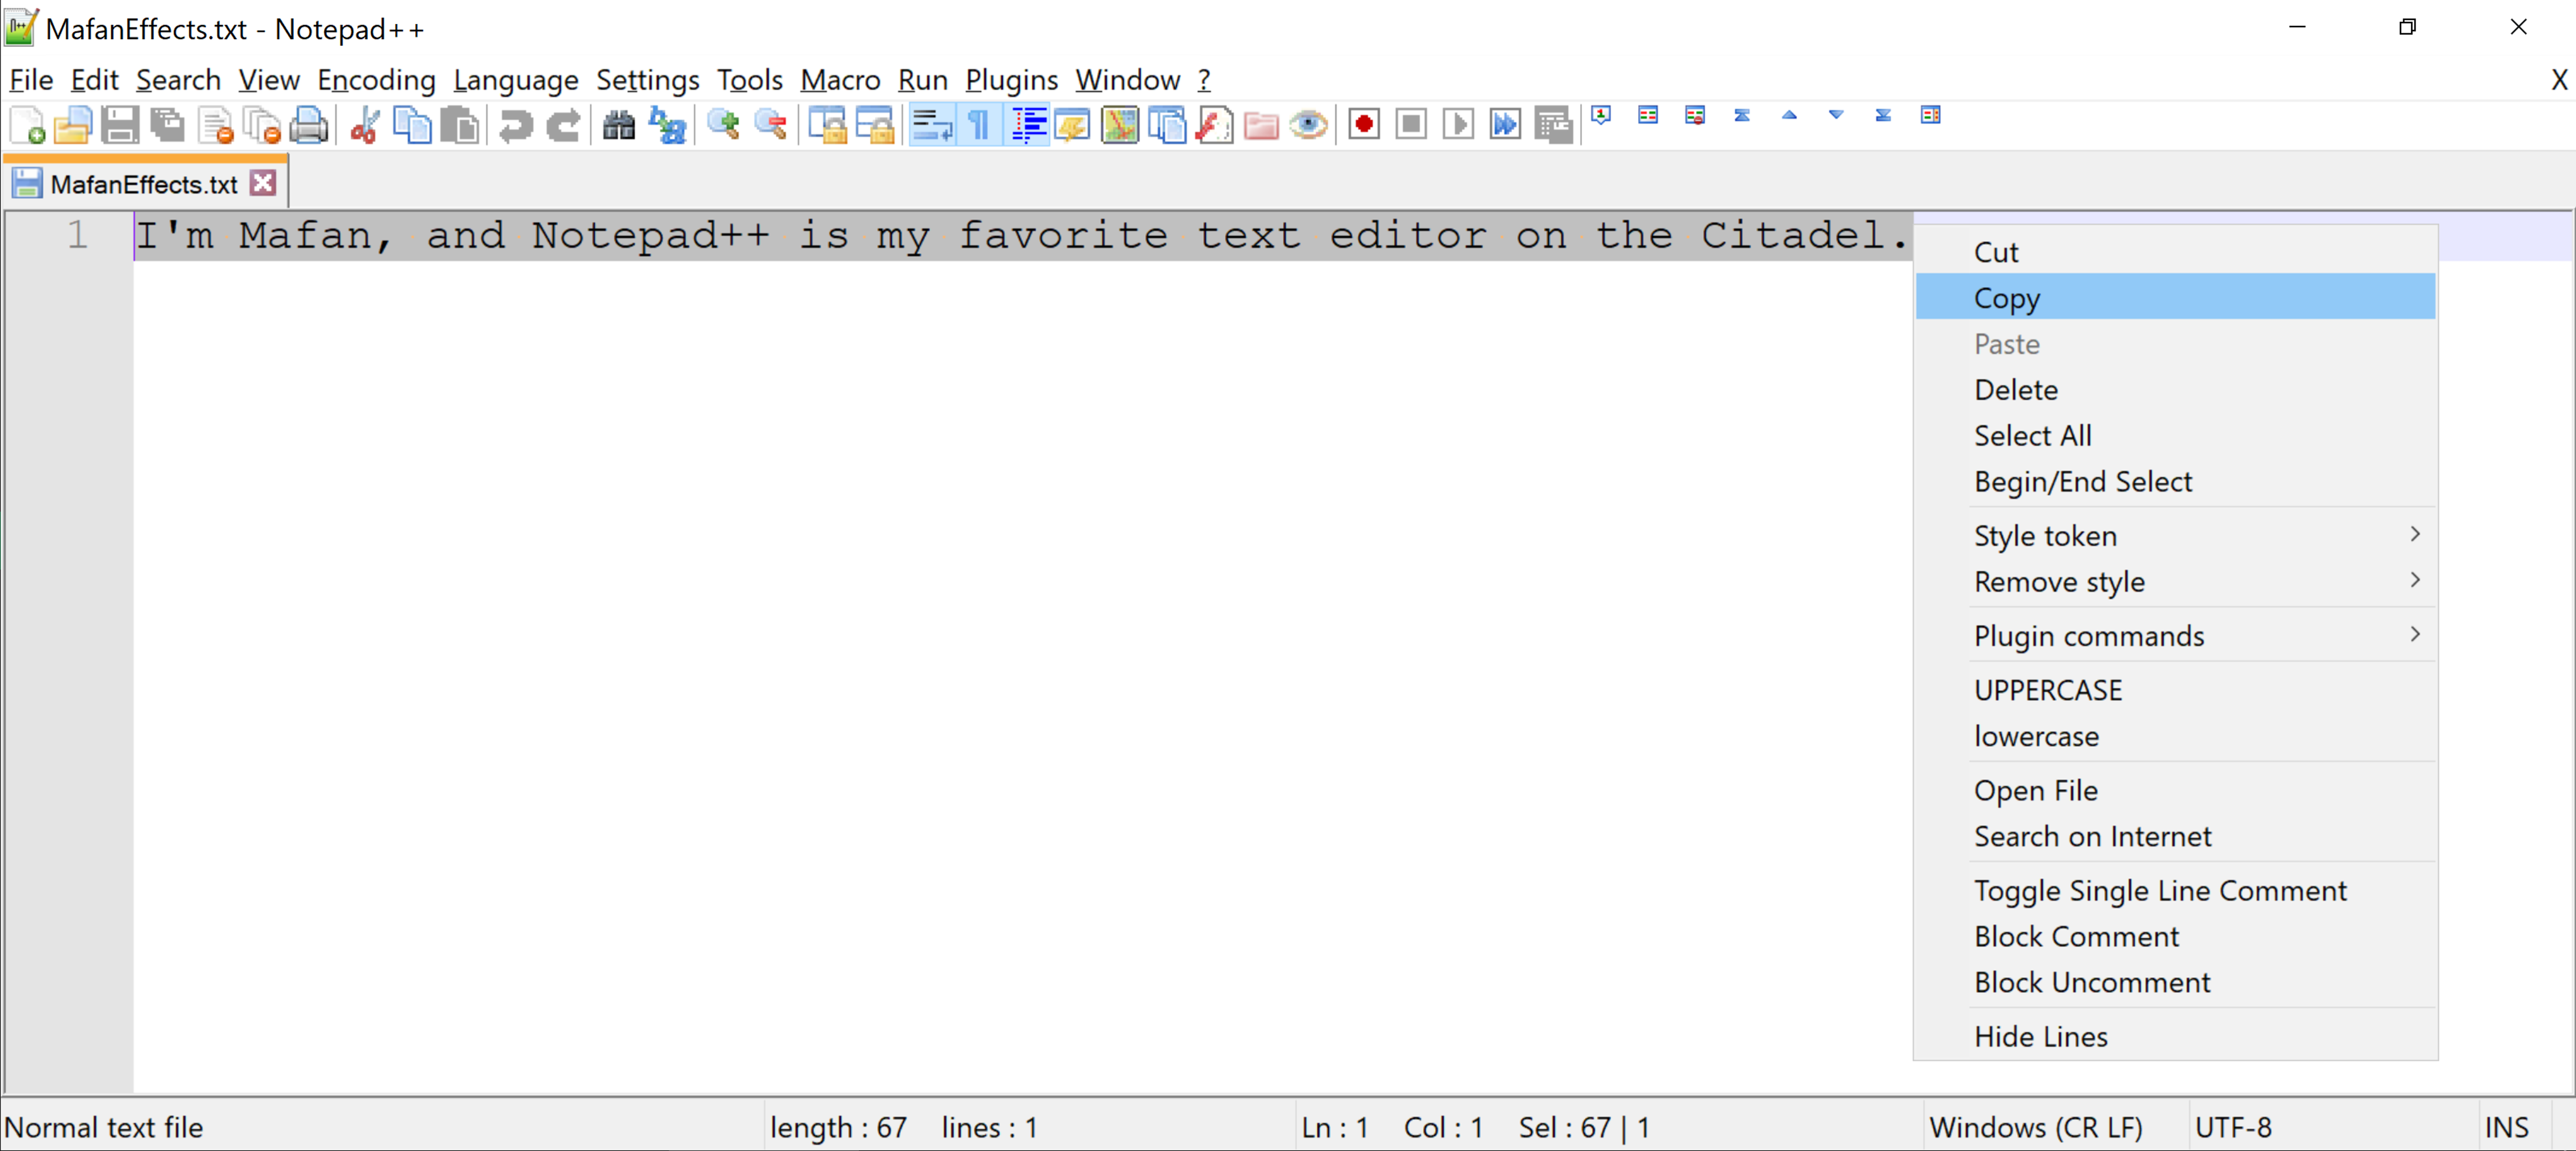Click the Open file folder icon
The image size is (2576, 1151).
click(x=73, y=126)
